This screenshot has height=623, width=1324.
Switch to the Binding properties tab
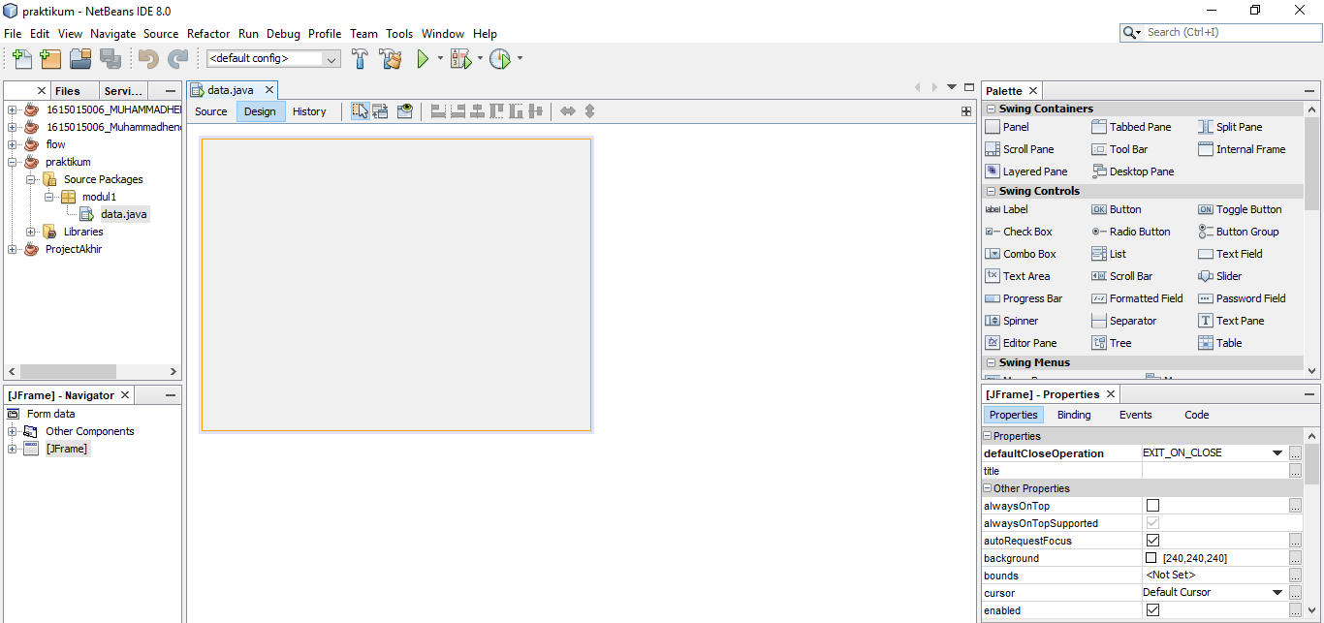[1073, 414]
